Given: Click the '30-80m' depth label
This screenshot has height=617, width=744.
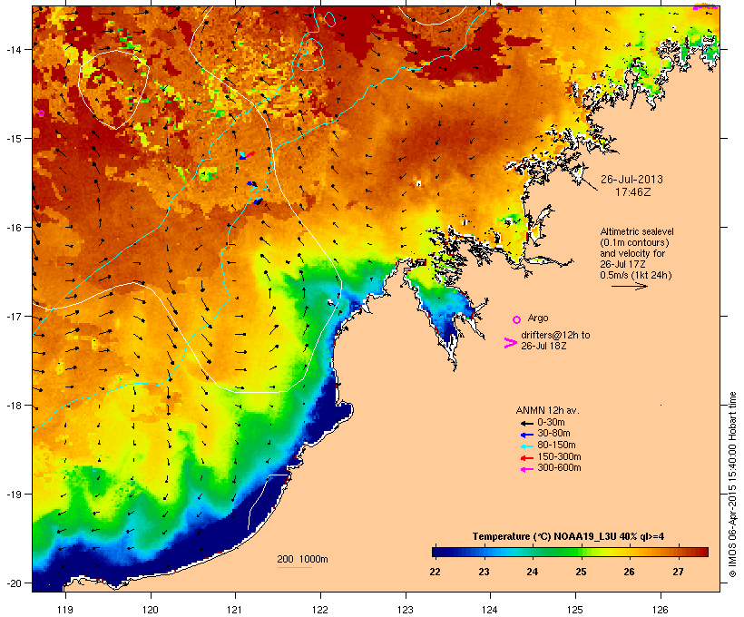Looking at the screenshot, I should [x=553, y=434].
